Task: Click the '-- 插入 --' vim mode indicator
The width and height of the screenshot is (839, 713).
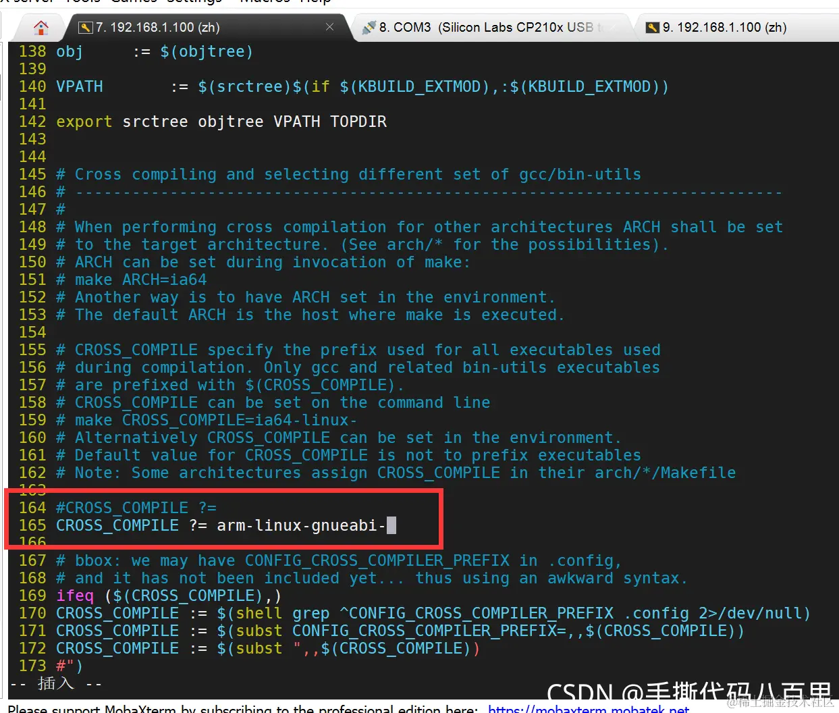Action: coord(56,684)
